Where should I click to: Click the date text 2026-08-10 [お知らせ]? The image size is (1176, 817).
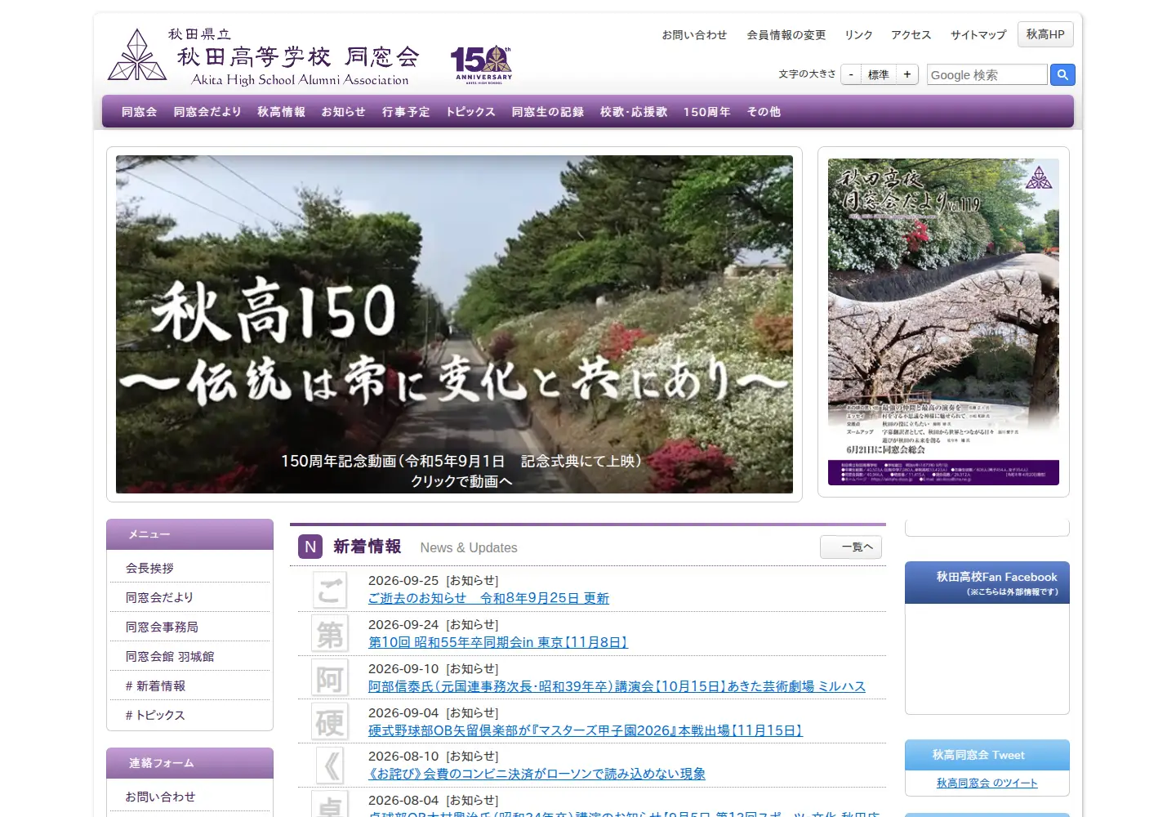(x=433, y=756)
